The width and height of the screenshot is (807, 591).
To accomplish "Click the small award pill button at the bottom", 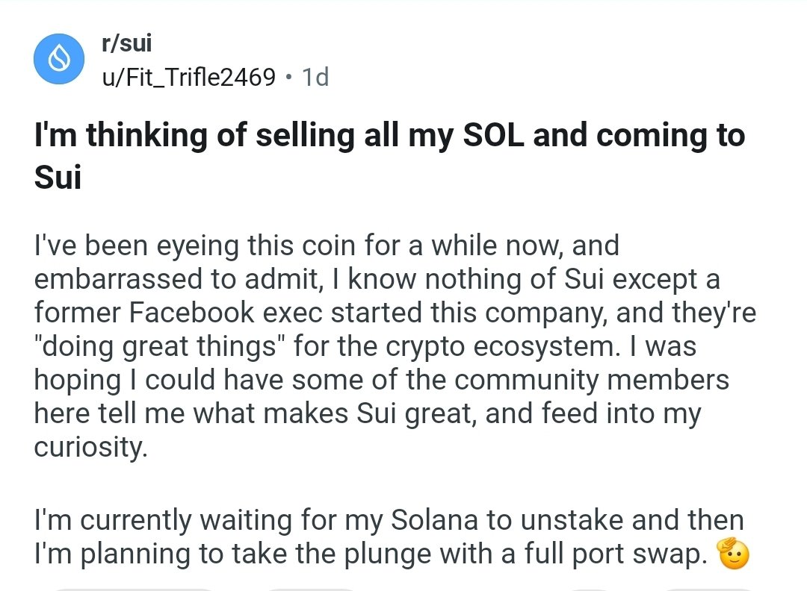I will tap(590, 590).
